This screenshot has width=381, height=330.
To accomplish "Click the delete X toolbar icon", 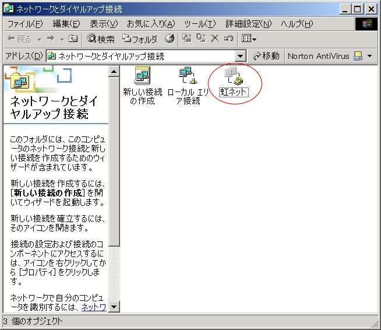I will click(215, 38).
